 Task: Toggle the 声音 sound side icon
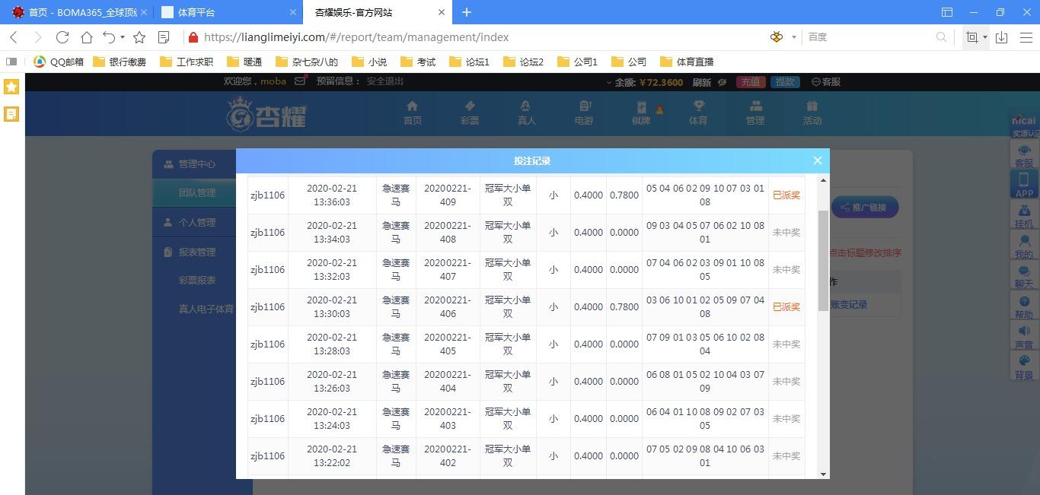1024,338
